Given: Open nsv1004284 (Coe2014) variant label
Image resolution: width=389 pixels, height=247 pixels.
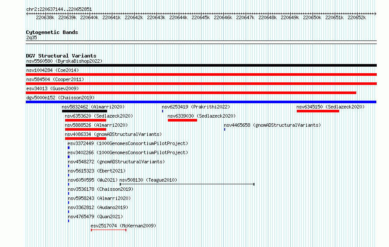Looking at the screenshot, I should (x=52, y=70).
